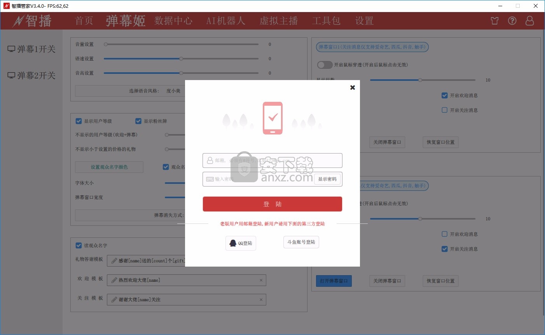Open the 弹幕姬 tab
Screen dimensions: 545x335
(x=126, y=21)
